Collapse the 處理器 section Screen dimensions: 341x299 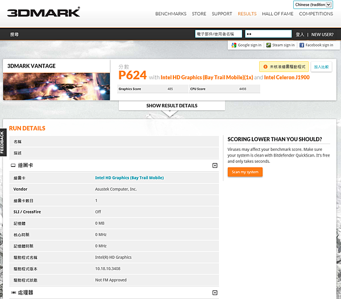[x=215, y=293]
